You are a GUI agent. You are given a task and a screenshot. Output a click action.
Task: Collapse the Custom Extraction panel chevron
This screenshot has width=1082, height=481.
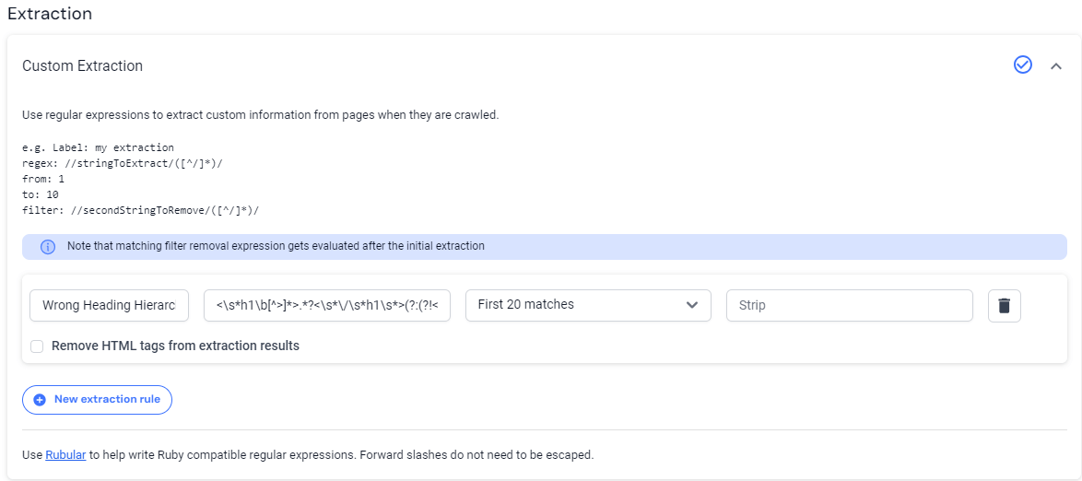pyautogui.click(x=1056, y=65)
